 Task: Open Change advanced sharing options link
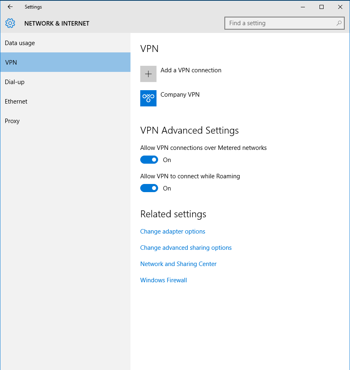point(186,248)
